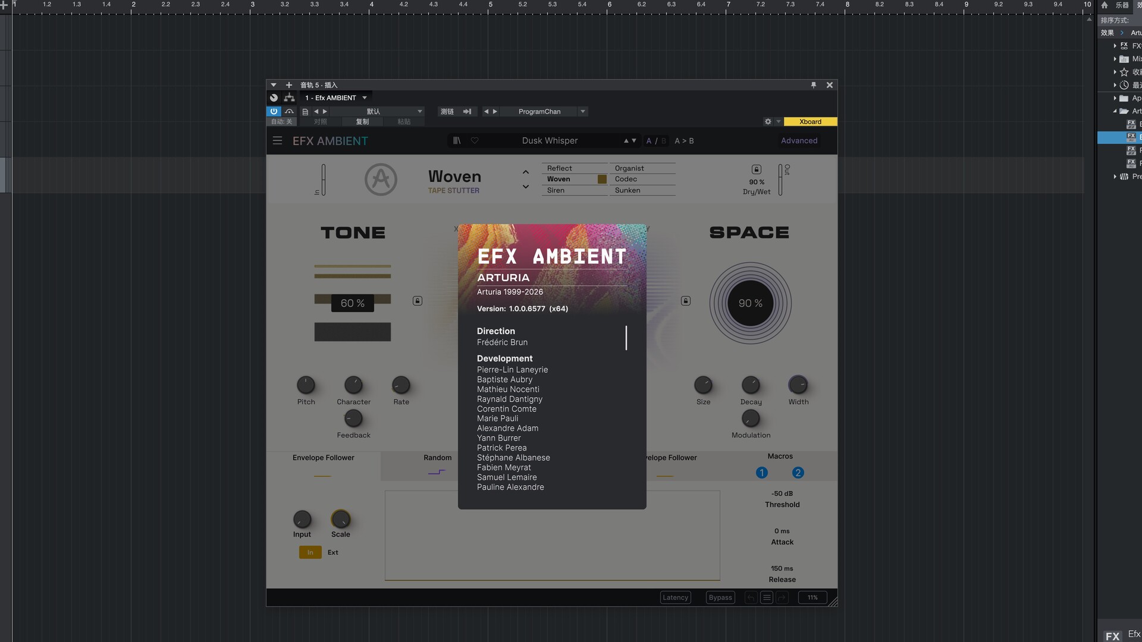Switch sidechain source to Ext
Image resolution: width=1142 pixels, height=642 pixels.
click(x=333, y=552)
